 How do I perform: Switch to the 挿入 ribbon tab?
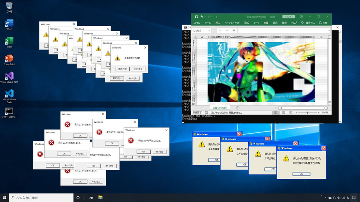(217, 23)
